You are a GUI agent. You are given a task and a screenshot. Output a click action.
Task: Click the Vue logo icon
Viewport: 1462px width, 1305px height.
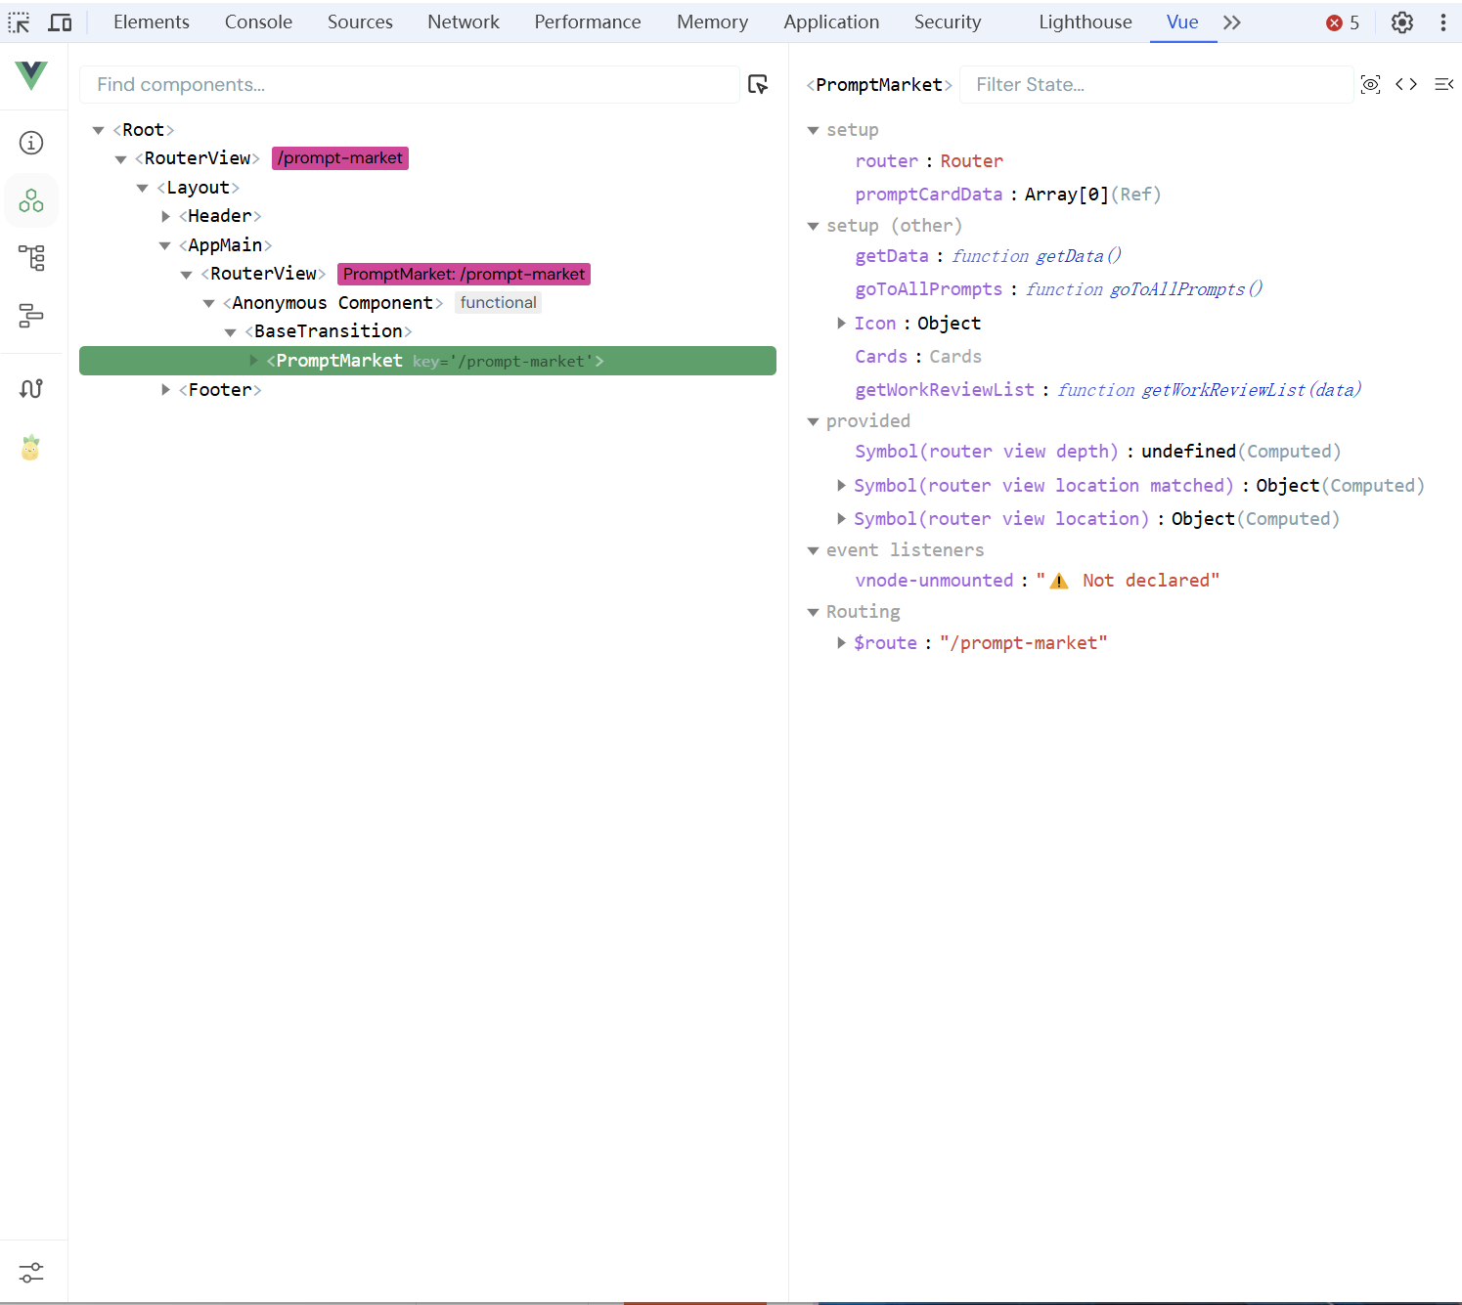pyautogui.click(x=31, y=75)
